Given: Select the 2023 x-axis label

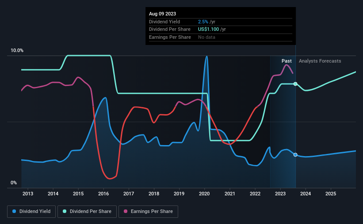Looking at the screenshot, I should [x=280, y=194].
